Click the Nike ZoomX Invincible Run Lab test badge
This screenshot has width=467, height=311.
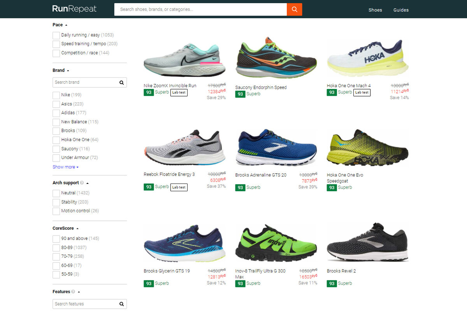(179, 93)
